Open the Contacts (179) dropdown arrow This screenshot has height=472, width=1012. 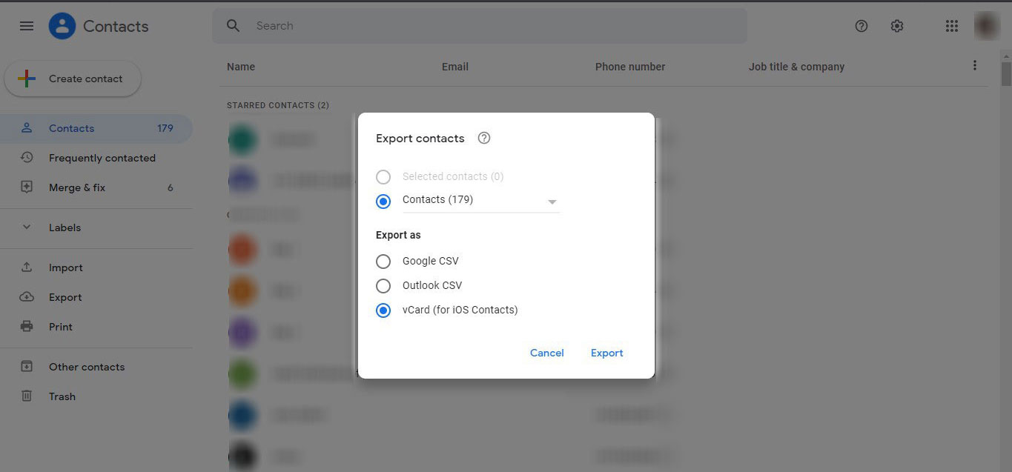552,201
